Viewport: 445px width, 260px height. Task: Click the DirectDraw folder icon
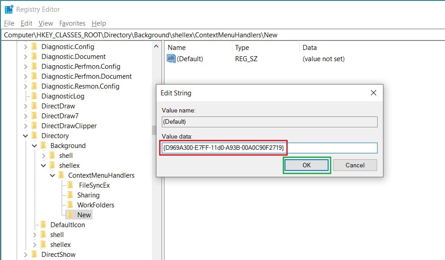(x=34, y=106)
